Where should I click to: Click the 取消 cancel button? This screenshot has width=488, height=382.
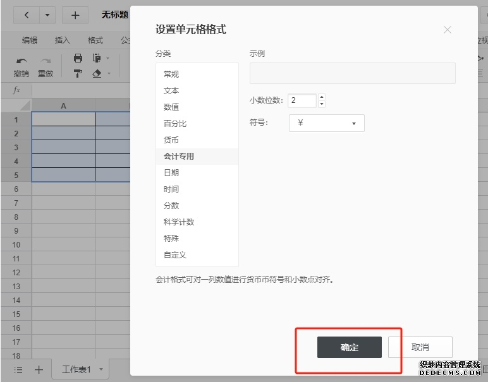(420, 347)
